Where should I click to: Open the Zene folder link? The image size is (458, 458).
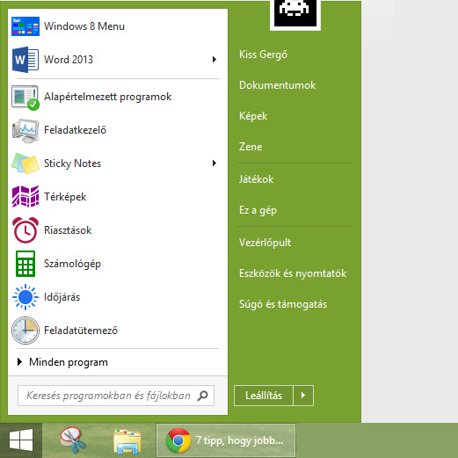click(251, 147)
